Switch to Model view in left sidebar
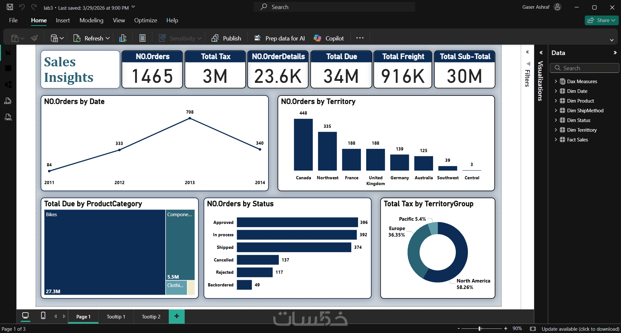621x333 pixels. [x=8, y=85]
